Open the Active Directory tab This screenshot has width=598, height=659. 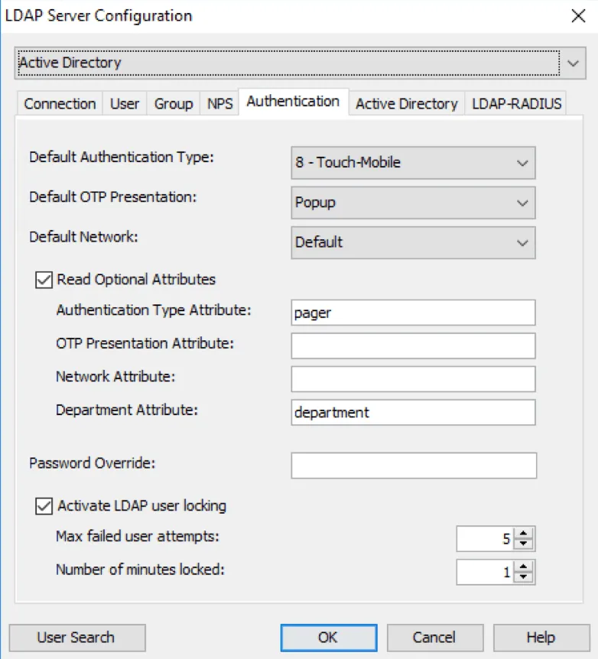click(x=406, y=104)
